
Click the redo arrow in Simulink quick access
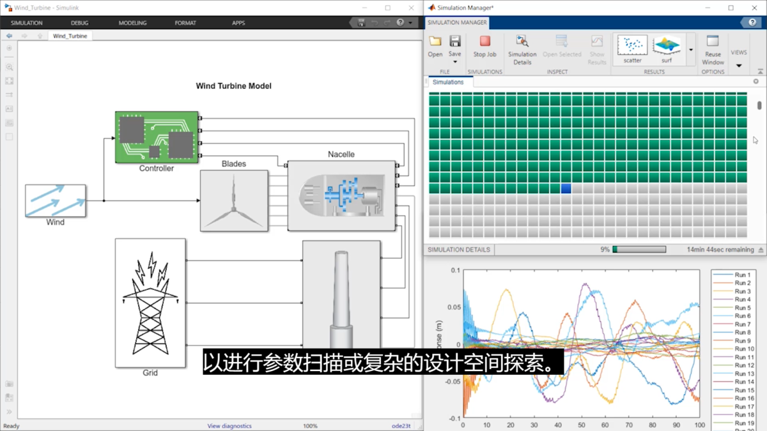[x=387, y=22]
